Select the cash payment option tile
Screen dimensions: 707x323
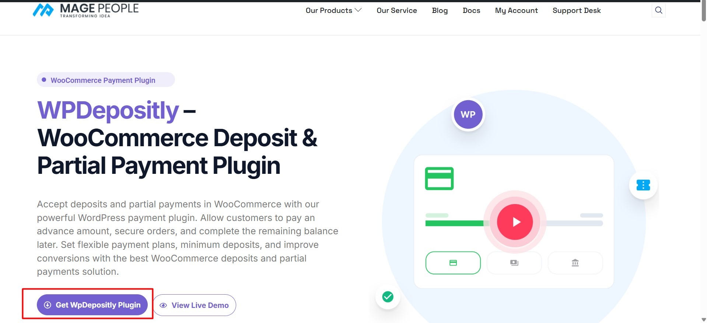tap(514, 263)
